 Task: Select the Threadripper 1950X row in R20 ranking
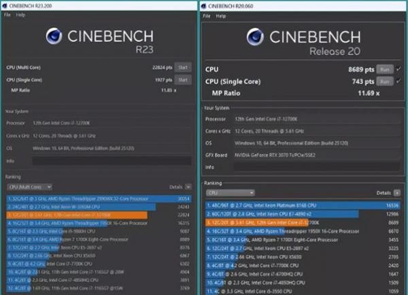tap(303, 231)
